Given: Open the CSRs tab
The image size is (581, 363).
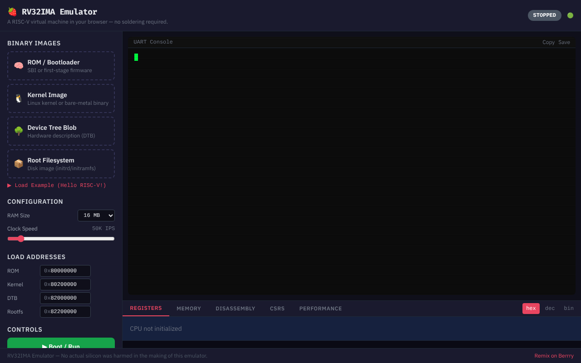Looking at the screenshot, I should [277, 309].
